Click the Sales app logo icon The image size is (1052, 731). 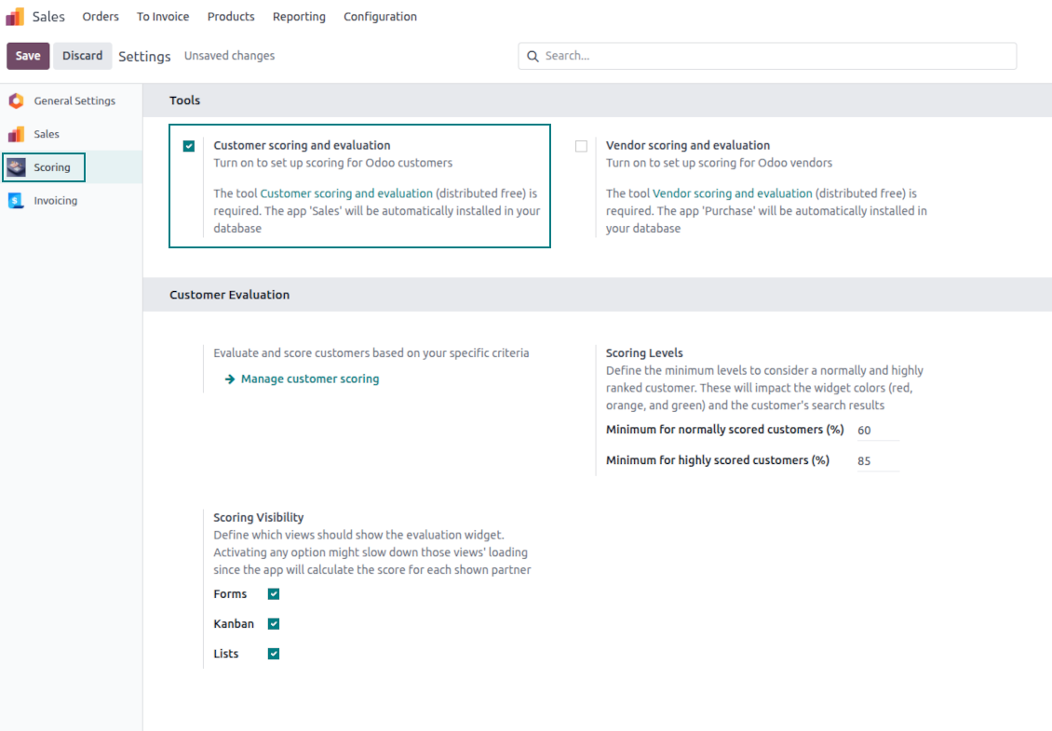15,16
